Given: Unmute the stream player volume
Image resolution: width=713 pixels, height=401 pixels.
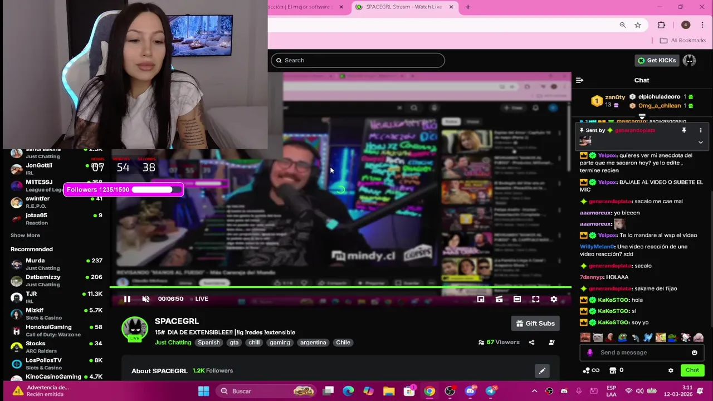Looking at the screenshot, I should tap(146, 299).
